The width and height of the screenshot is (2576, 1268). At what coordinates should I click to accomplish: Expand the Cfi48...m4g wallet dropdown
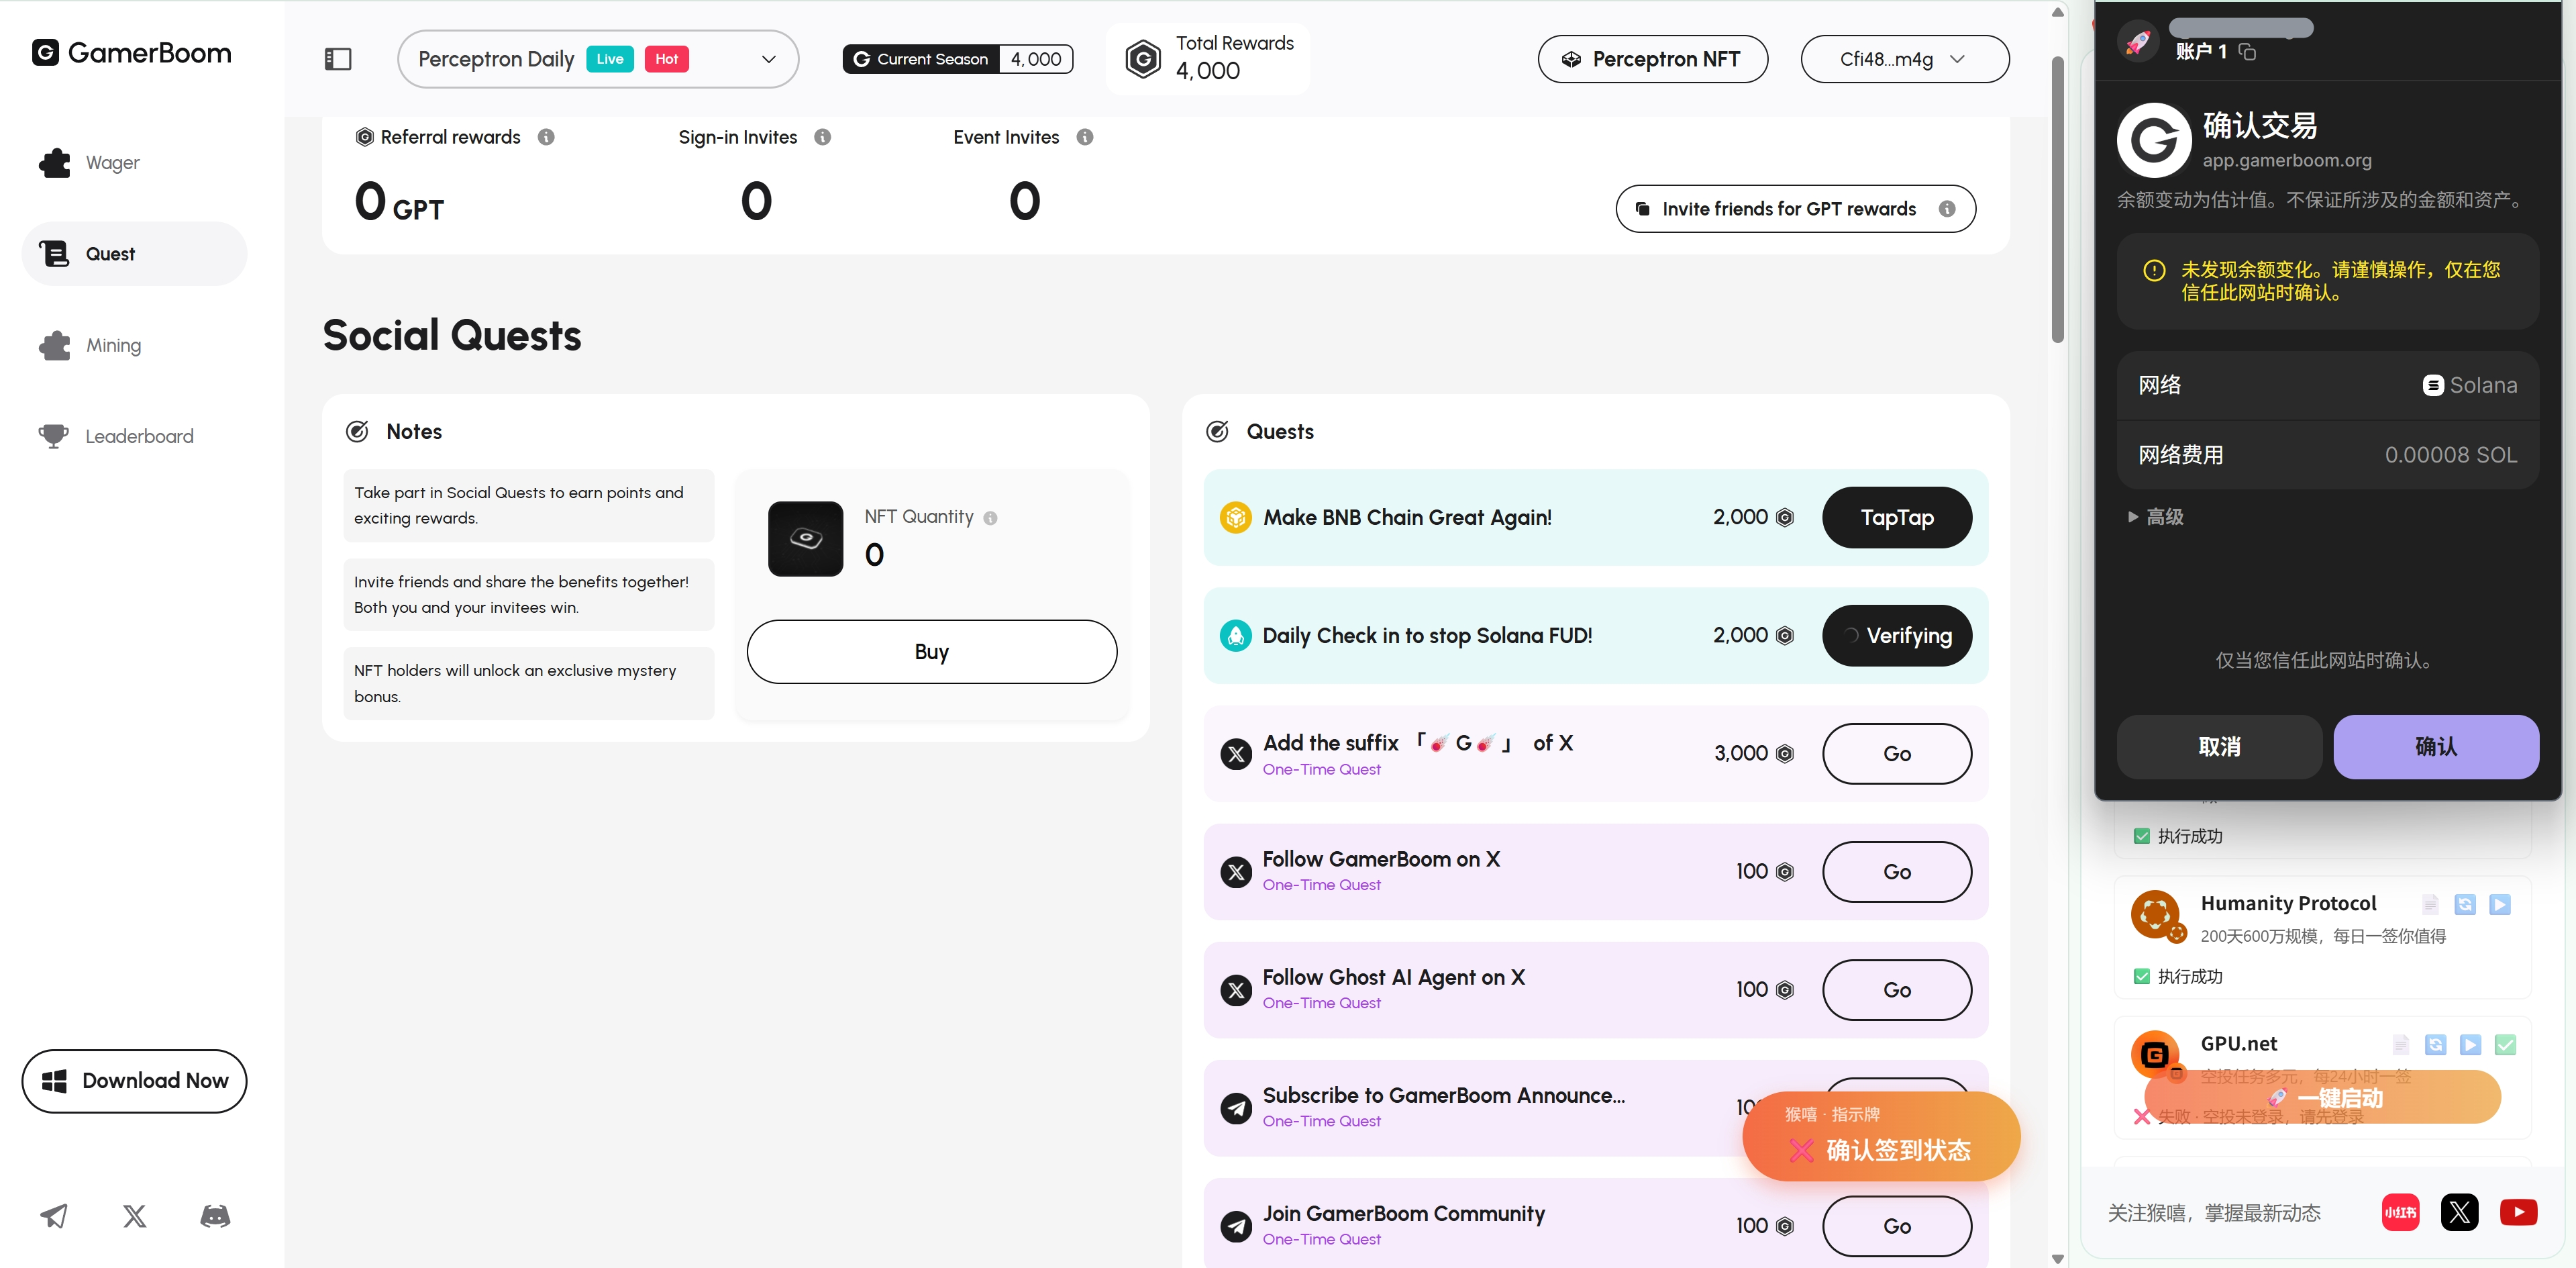pyautogui.click(x=1904, y=59)
